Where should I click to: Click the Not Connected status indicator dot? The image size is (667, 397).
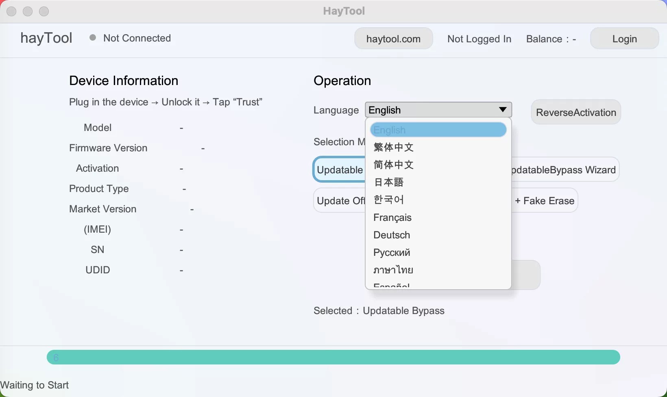click(93, 38)
